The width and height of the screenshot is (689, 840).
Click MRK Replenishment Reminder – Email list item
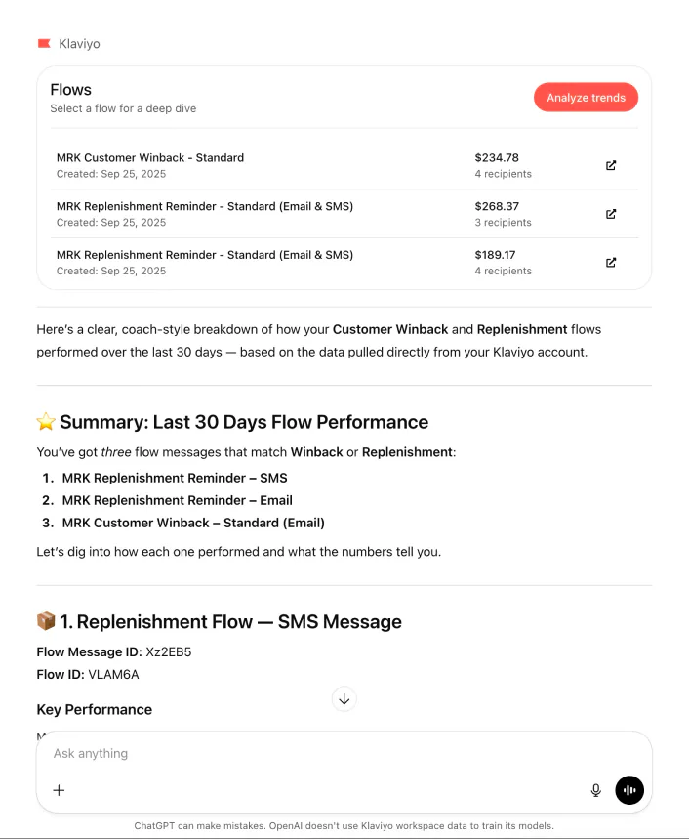click(x=177, y=500)
